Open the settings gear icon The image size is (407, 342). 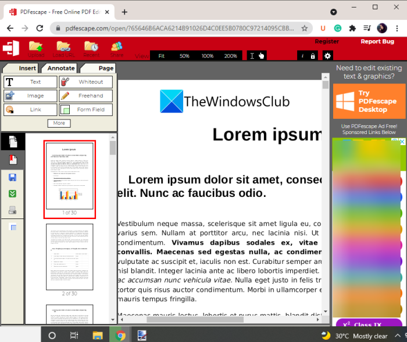[x=327, y=56]
